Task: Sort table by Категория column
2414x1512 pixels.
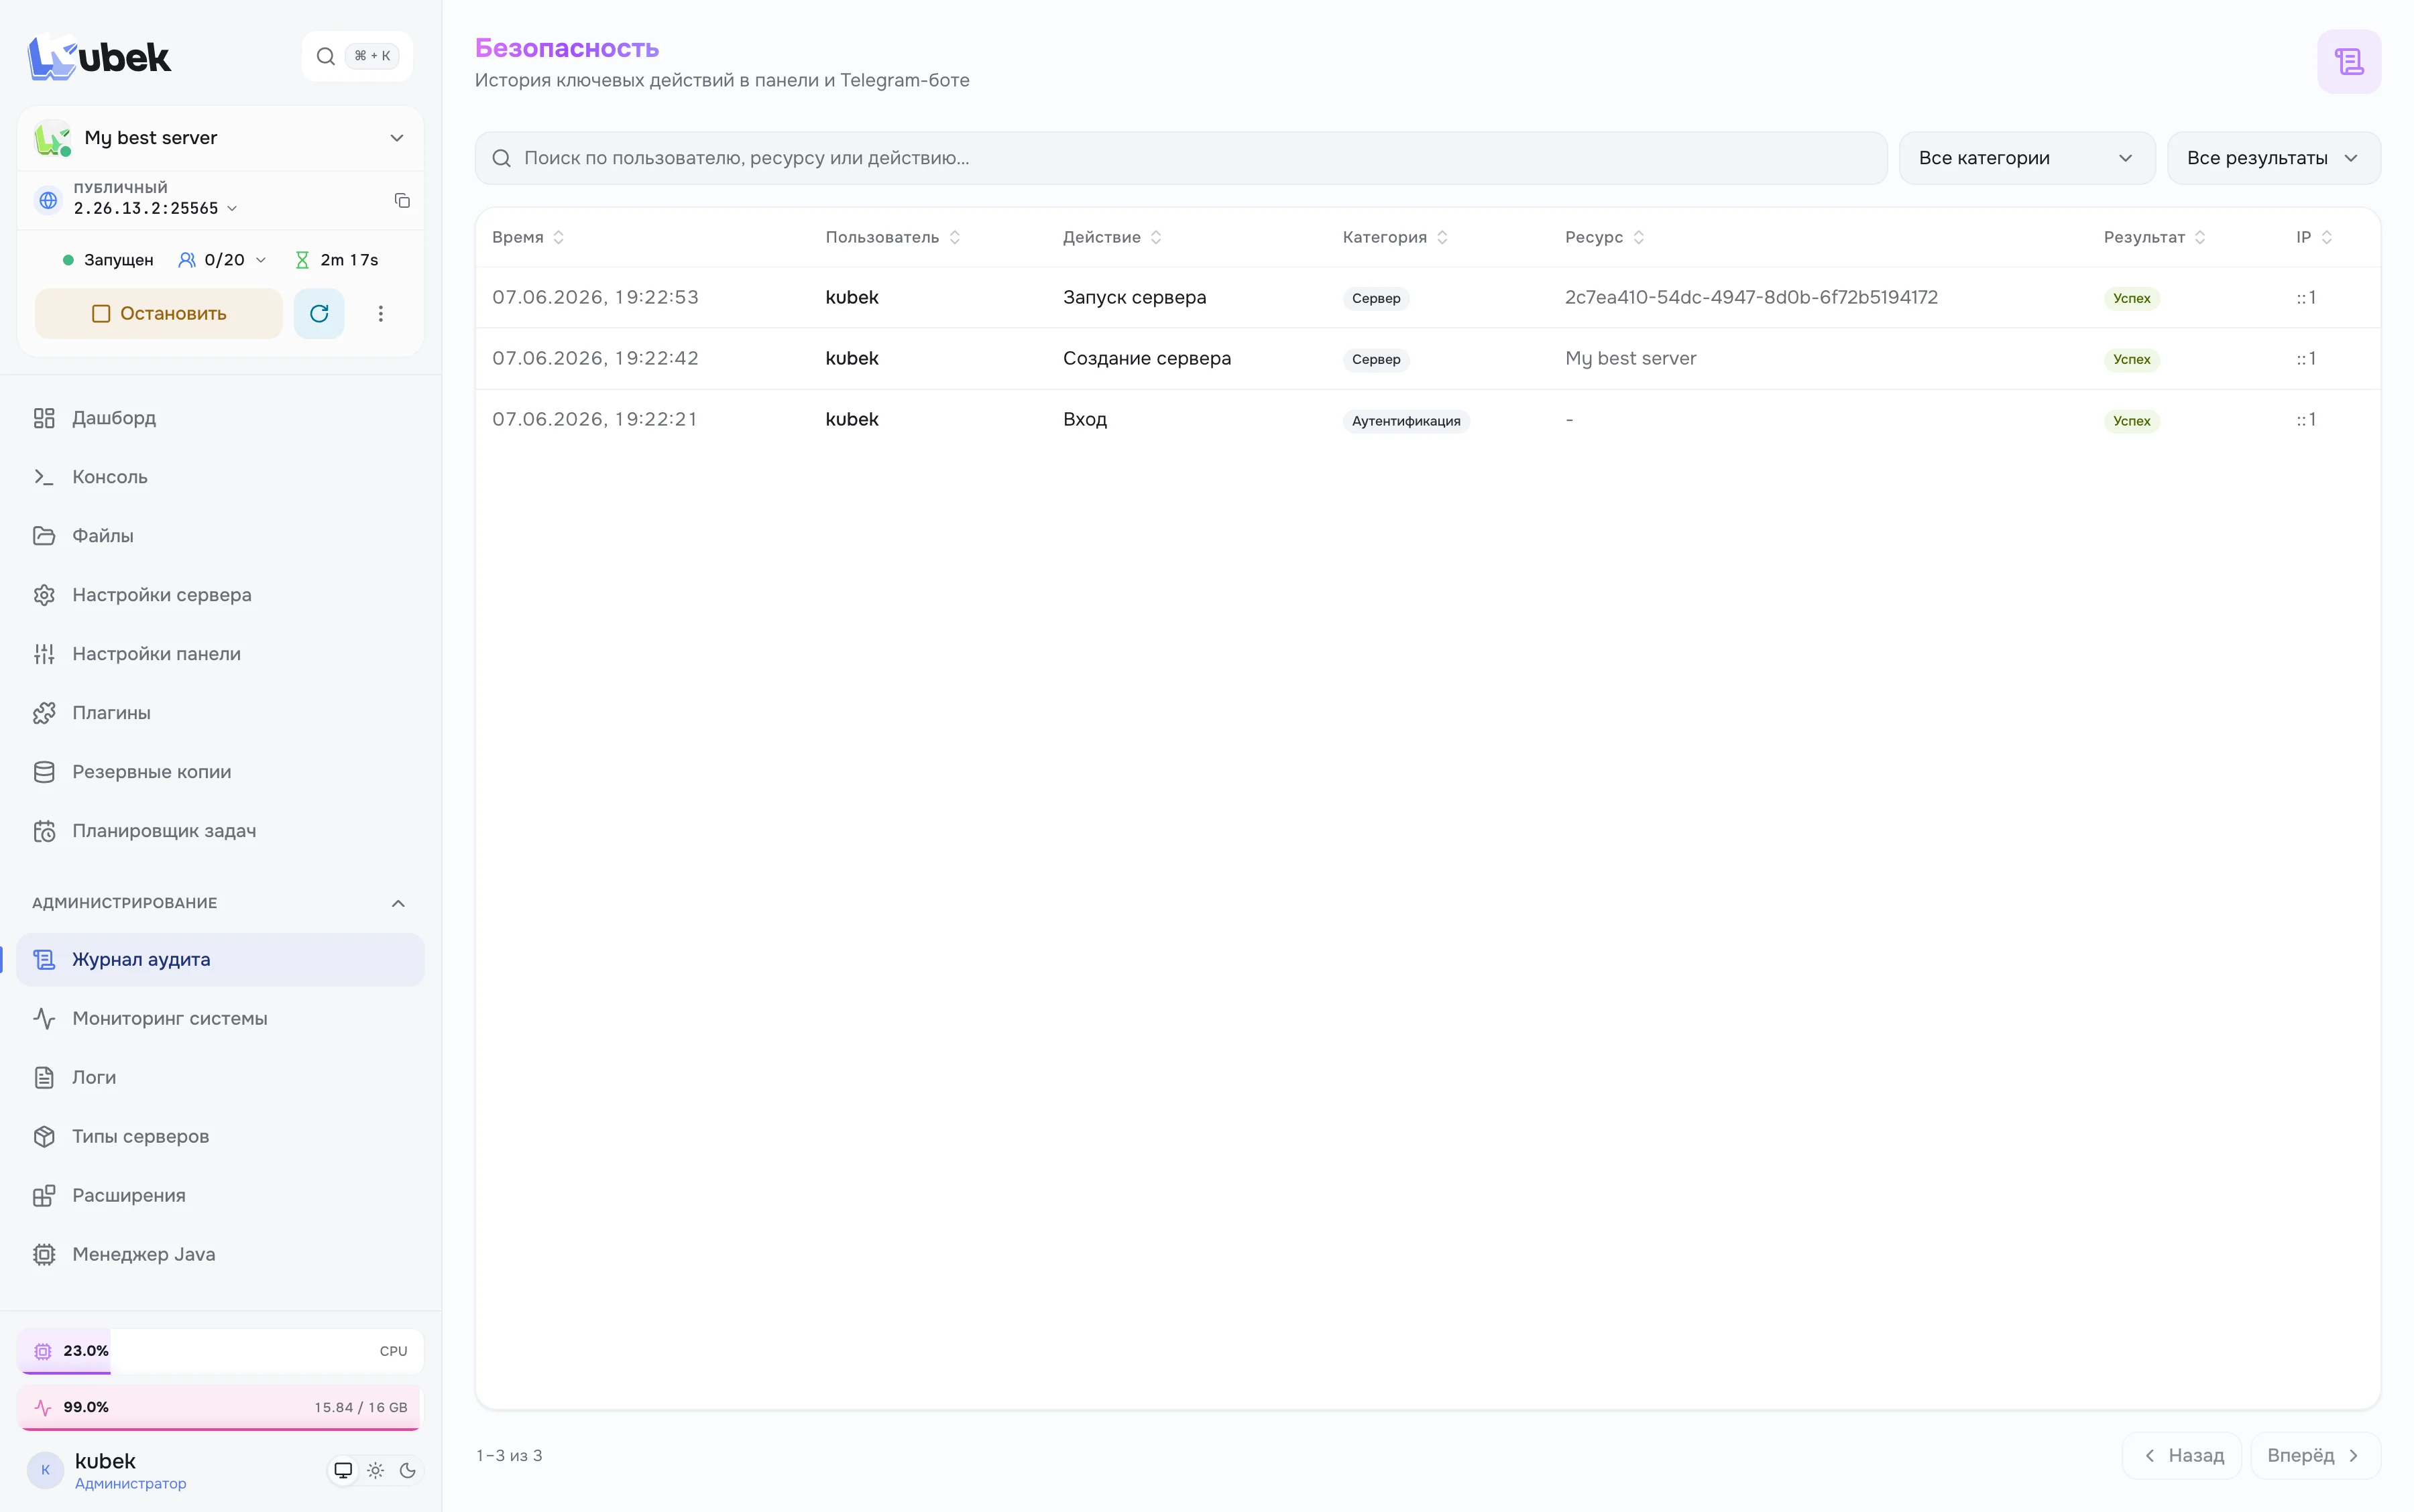Action: [x=1395, y=237]
